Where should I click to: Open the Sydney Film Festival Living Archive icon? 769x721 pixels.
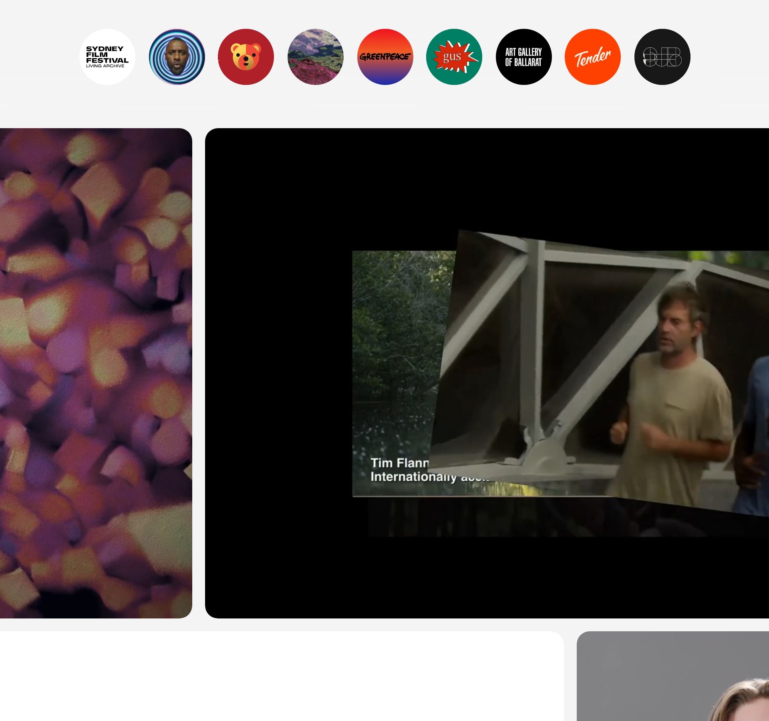pos(107,57)
